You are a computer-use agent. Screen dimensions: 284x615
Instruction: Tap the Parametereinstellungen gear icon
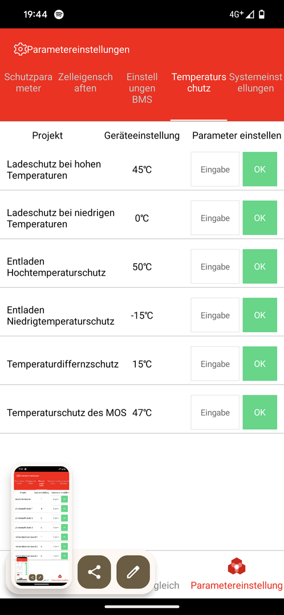(x=19, y=50)
